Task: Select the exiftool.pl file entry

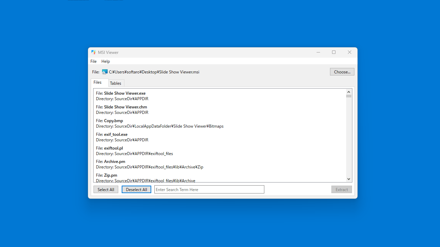Action: point(220,151)
